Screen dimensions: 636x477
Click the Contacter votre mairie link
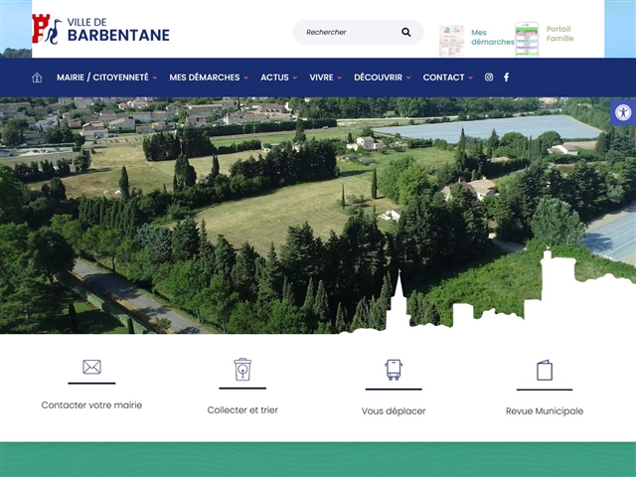[x=91, y=405]
